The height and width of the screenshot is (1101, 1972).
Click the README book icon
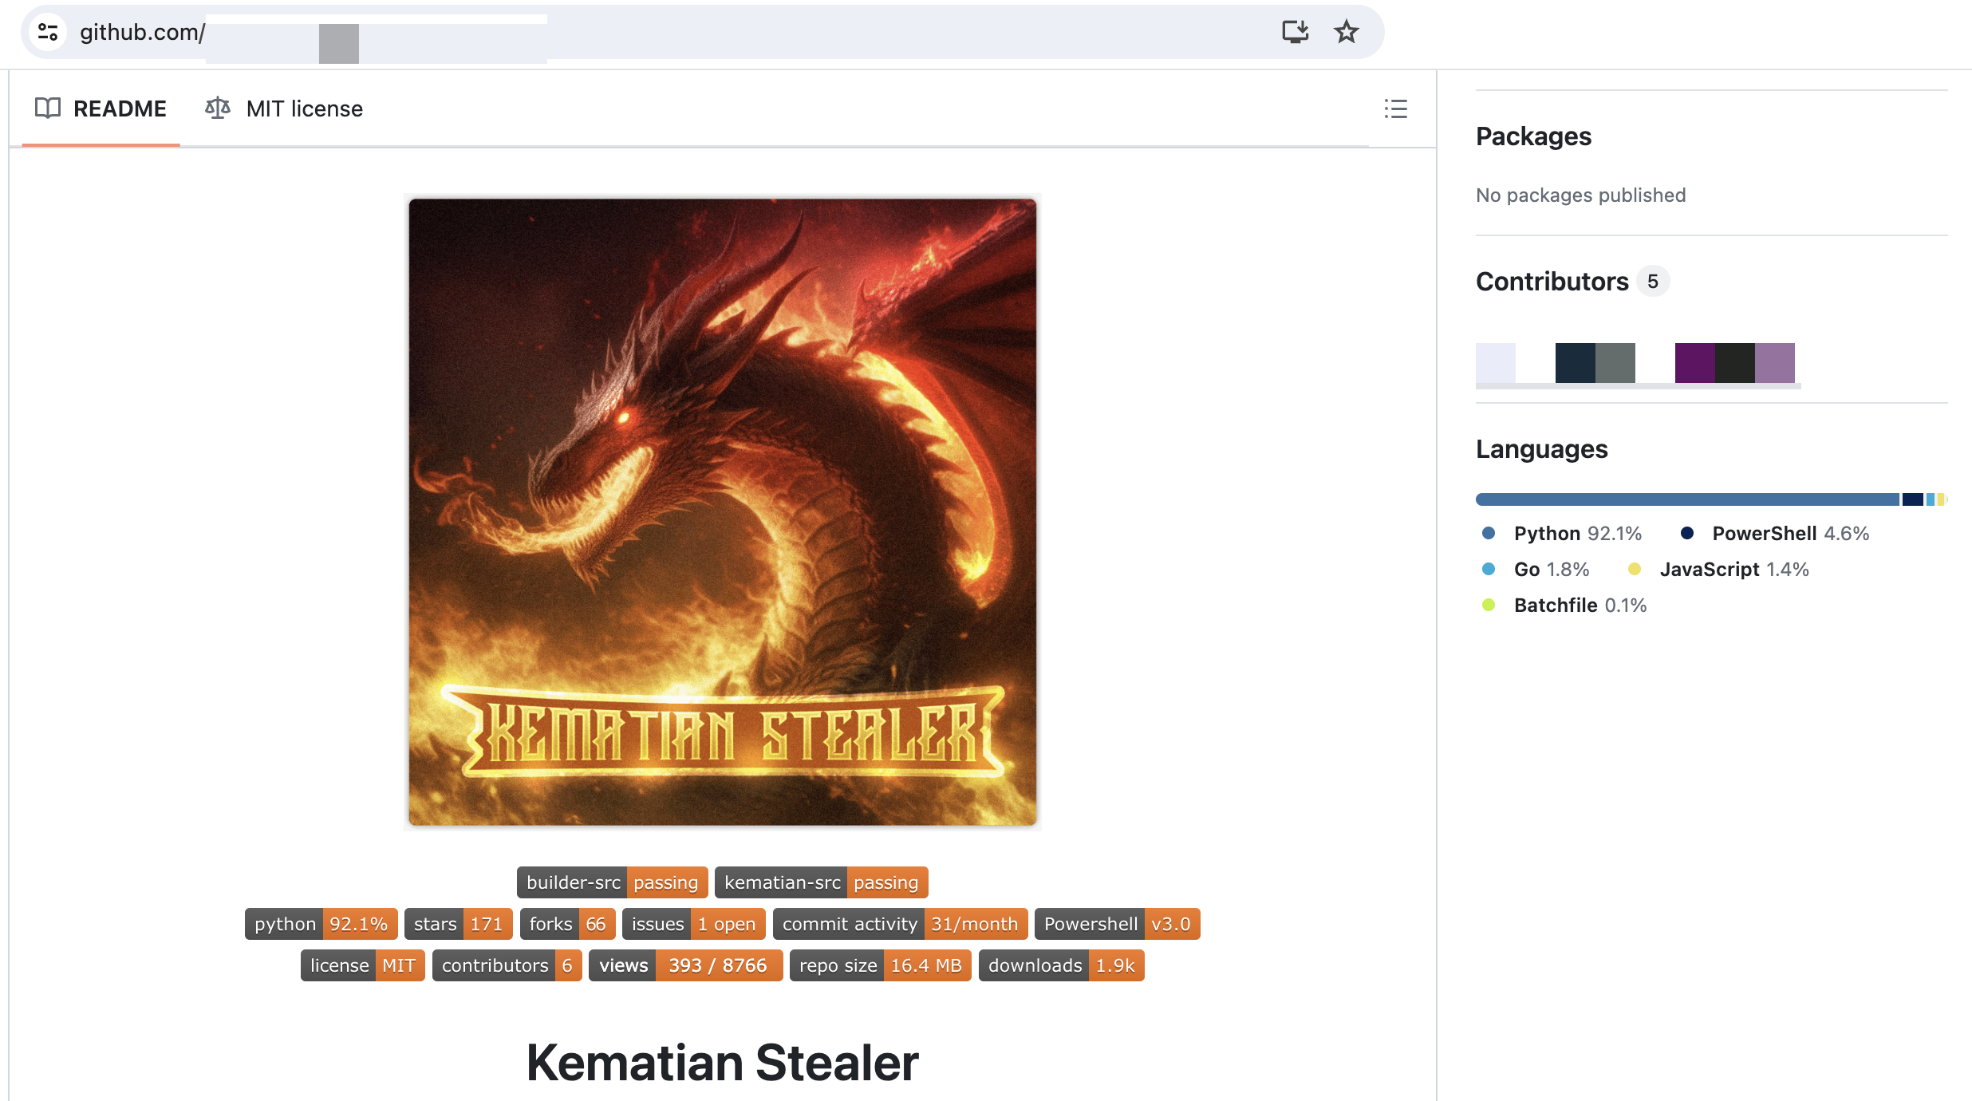48,108
